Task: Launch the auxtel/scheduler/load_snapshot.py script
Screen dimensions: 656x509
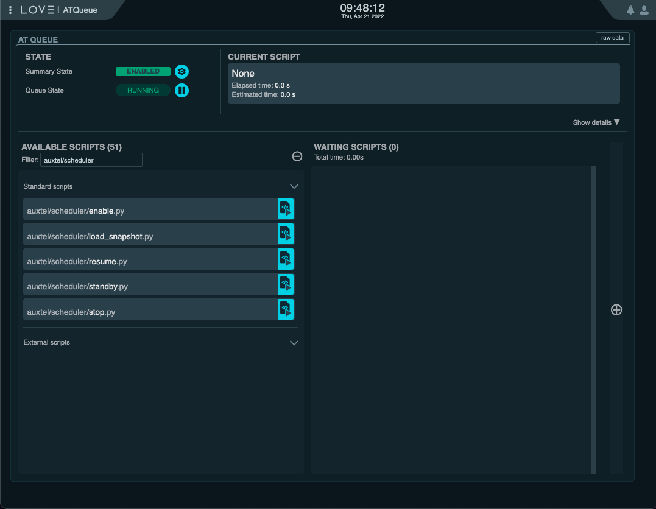Action: click(x=286, y=234)
